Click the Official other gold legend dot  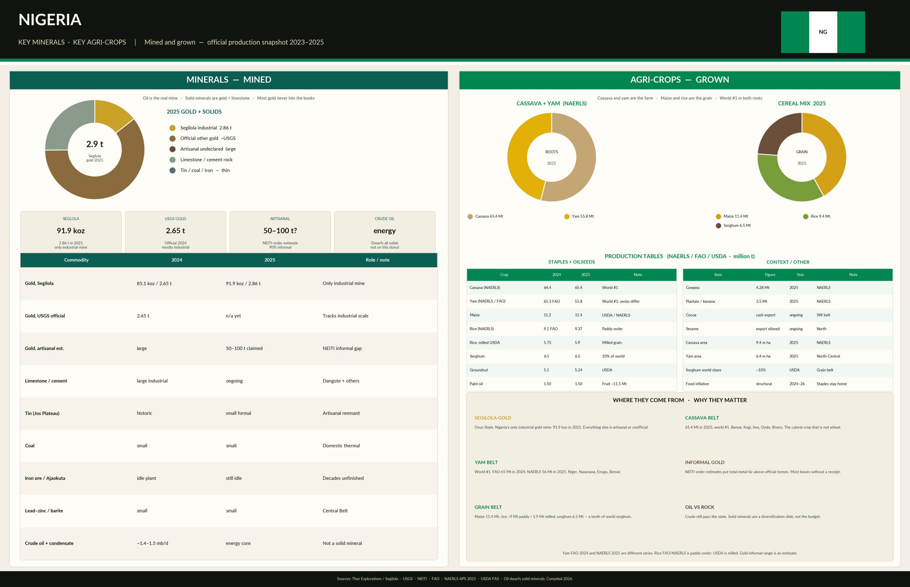coord(172,138)
